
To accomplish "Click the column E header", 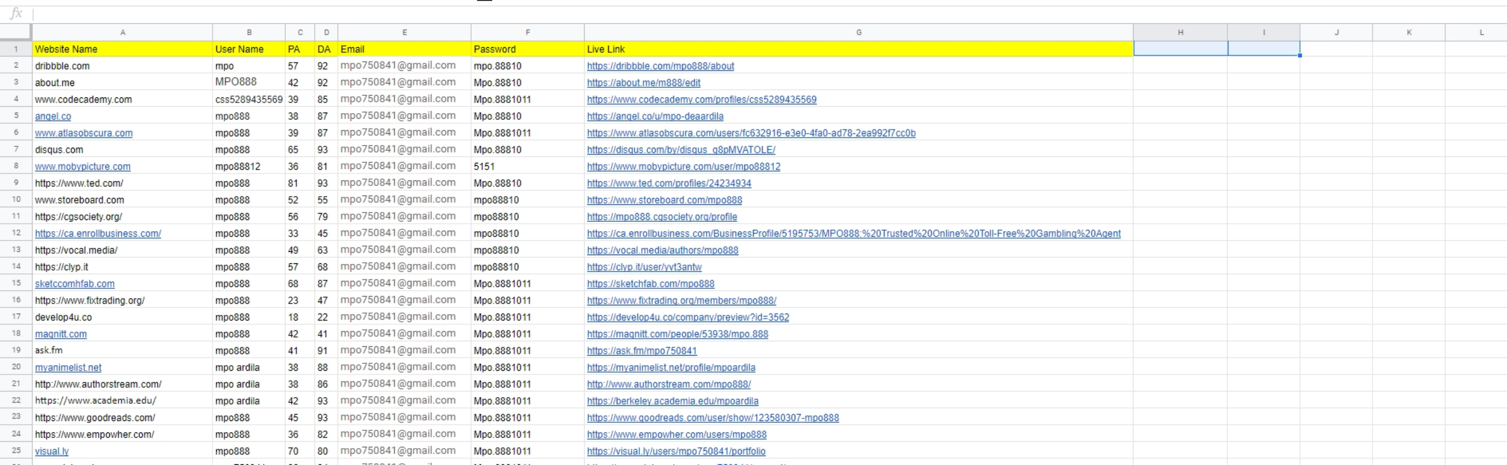I will click(x=404, y=32).
